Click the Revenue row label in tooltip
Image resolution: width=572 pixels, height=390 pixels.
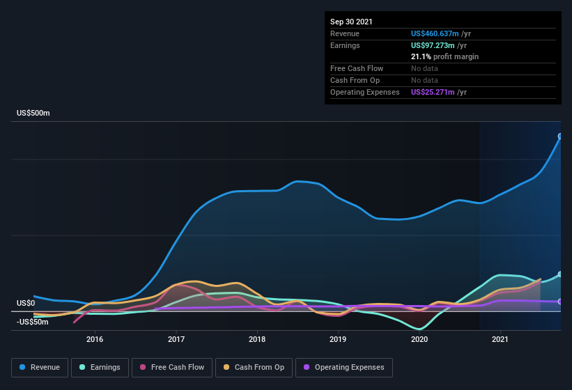(x=345, y=33)
